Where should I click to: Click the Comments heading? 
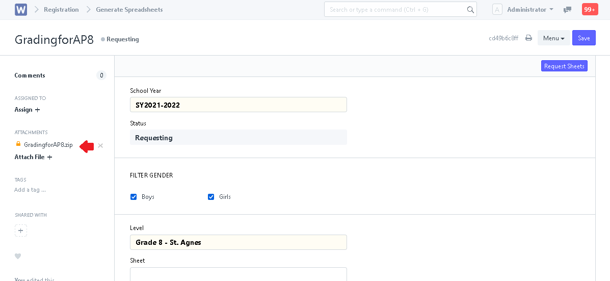30,75
